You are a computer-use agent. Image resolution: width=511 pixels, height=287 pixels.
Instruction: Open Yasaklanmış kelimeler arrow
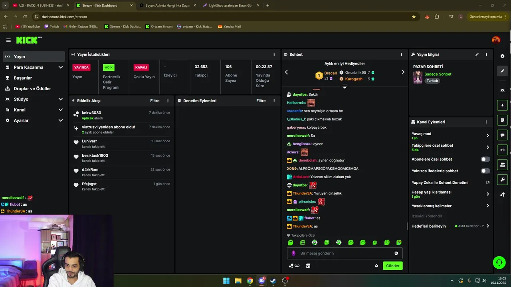[487, 206]
